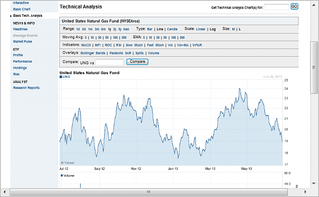Click the UNG blue legend square
The height and width of the screenshot is (197, 319).
point(61,77)
